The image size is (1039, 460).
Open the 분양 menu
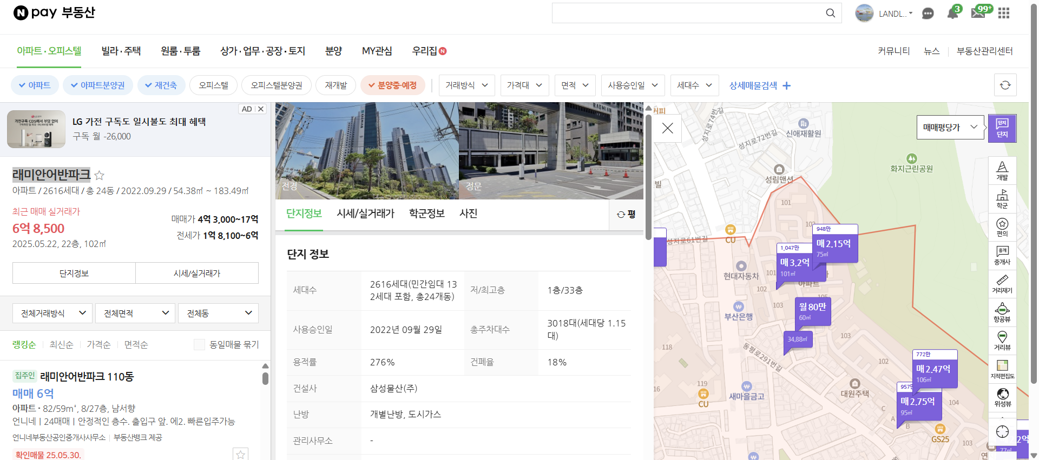click(x=333, y=51)
